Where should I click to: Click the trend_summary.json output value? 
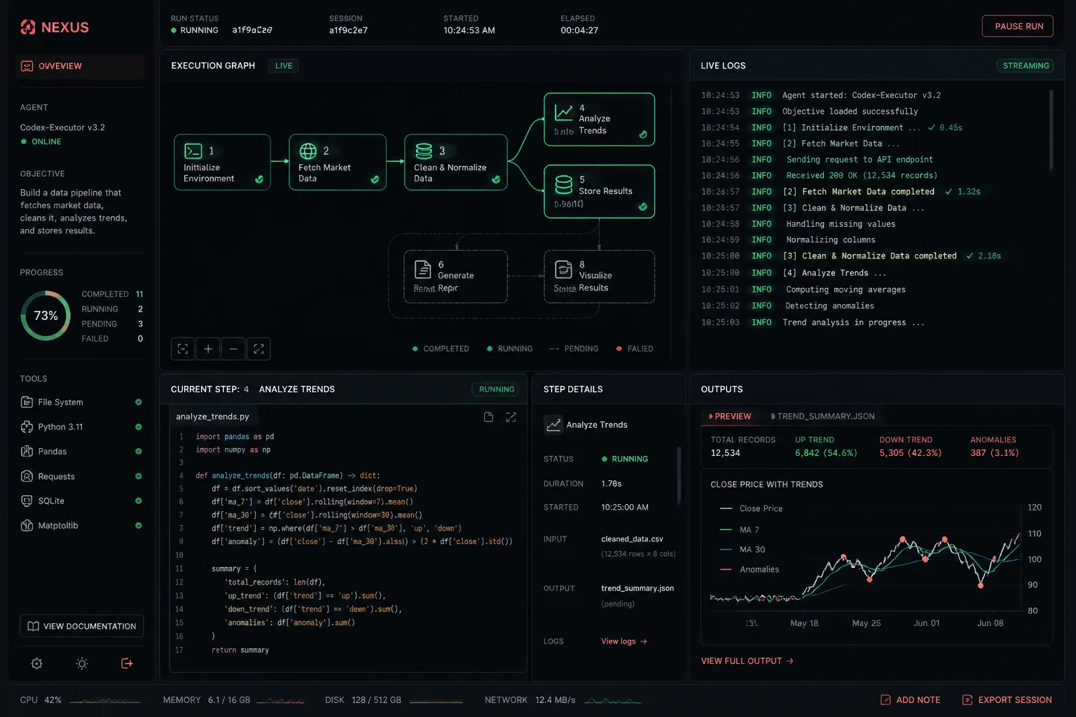click(637, 588)
